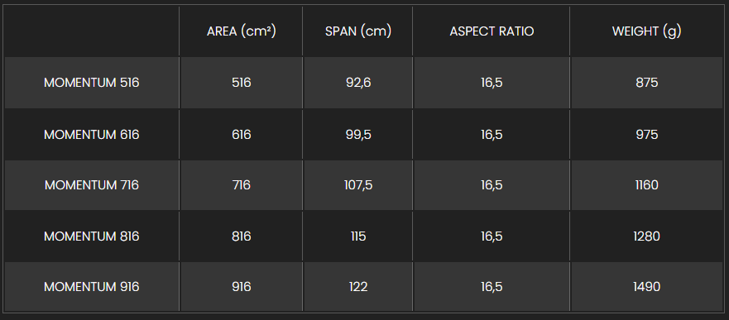Screen dimensions: 729x320
Task: Click the 92,6 span value cell
Action: pos(358,83)
